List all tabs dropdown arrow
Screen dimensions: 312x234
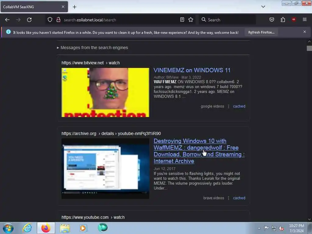click(x=263, y=7)
